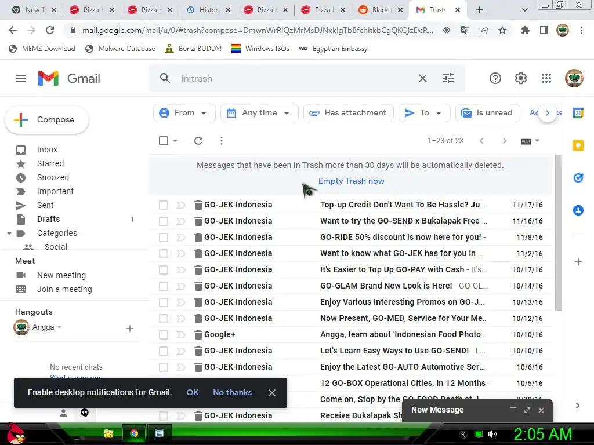Collapse the Categories label
The height and width of the screenshot is (445, 594).
[x=9, y=233]
